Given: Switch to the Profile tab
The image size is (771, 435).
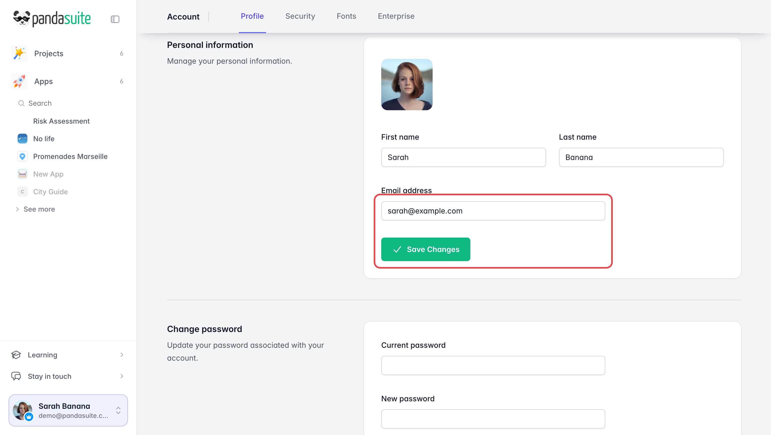Looking at the screenshot, I should point(252,16).
